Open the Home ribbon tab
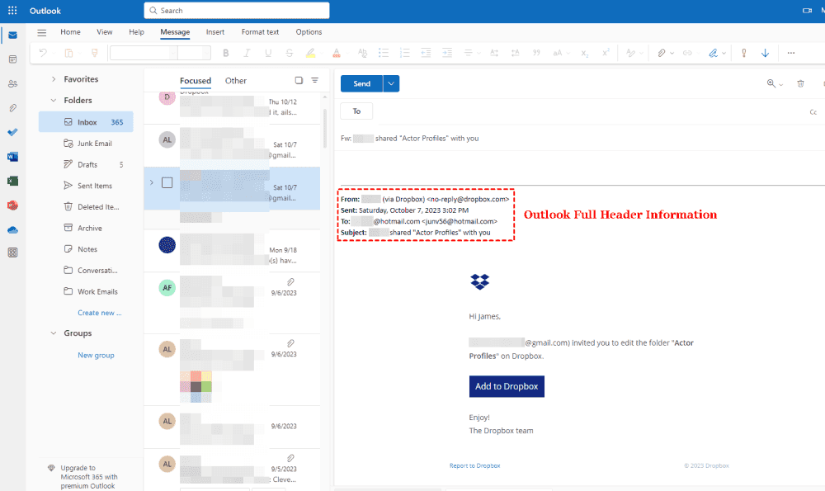This screenshot has height=491, width=825. point(70,32)
